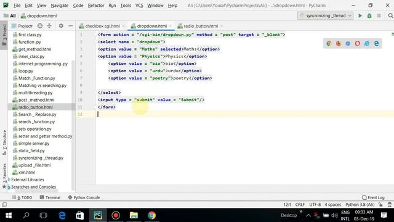Click the Ali project breadcrumb

[10, 15]
